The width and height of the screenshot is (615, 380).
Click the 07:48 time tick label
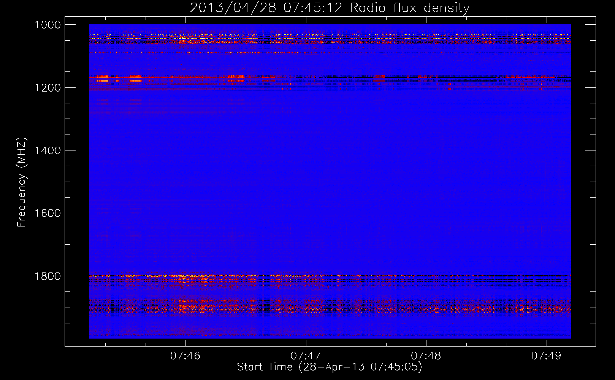tap(426, 356)
